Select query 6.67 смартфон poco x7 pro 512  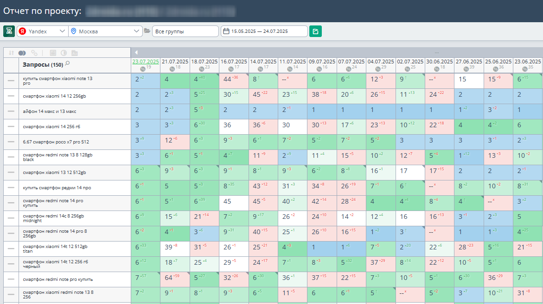tap(56, 142)
